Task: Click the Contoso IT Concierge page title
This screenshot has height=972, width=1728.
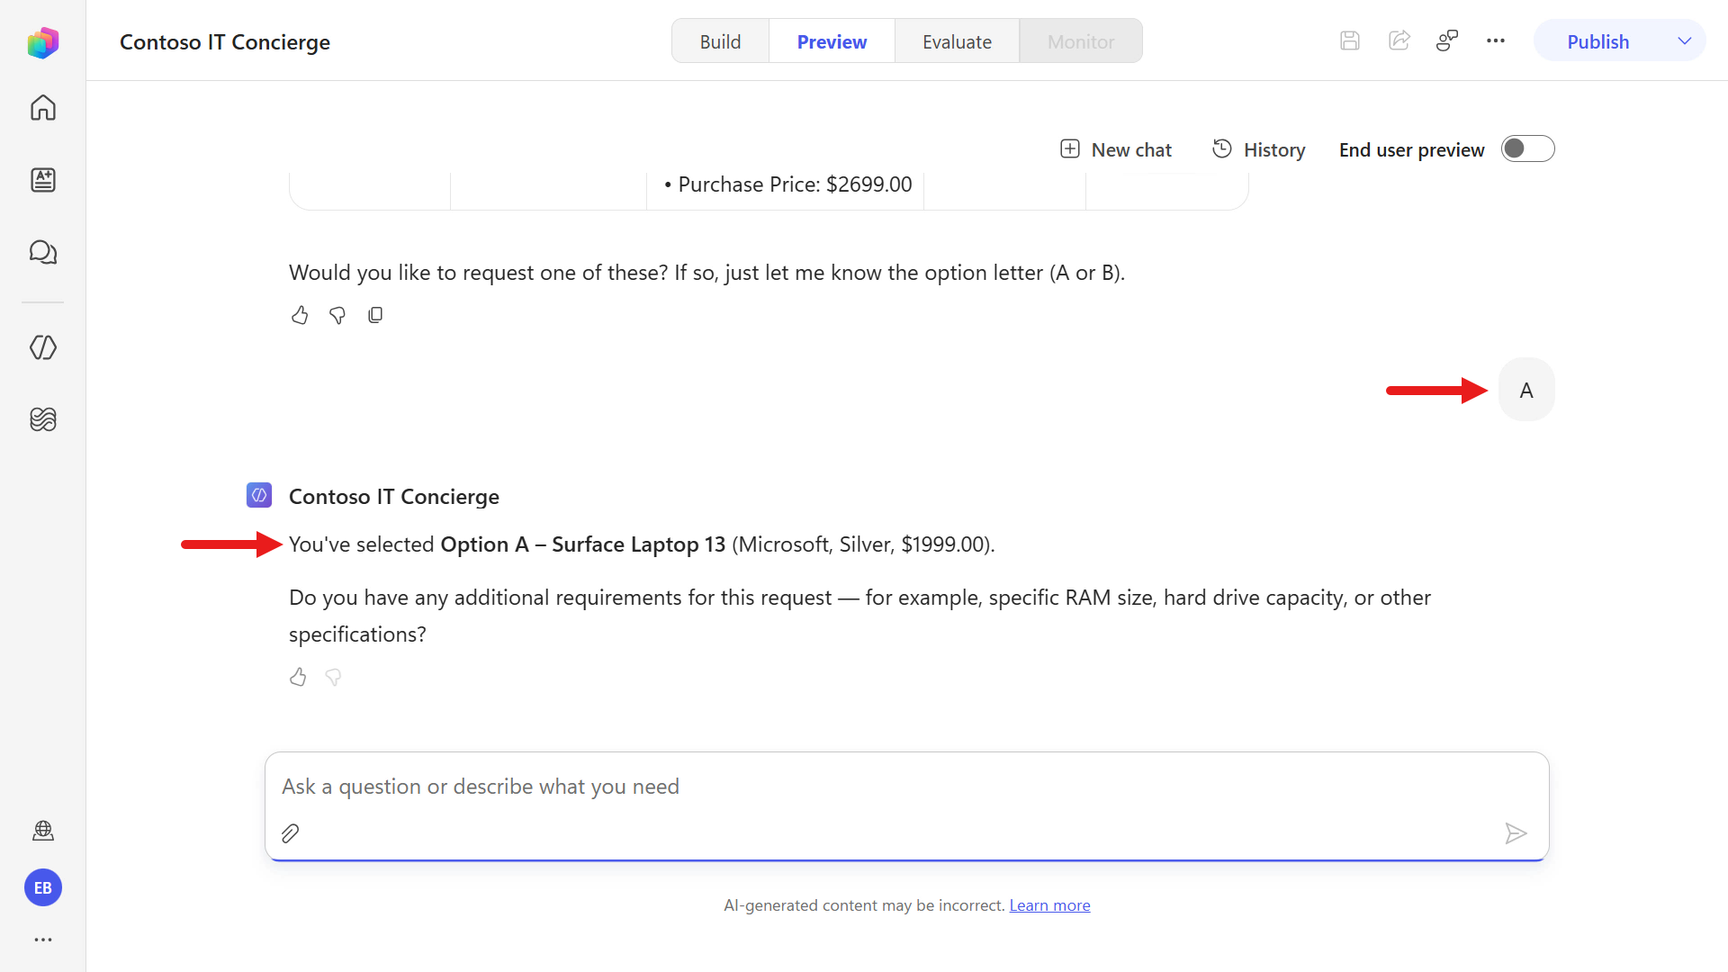Action: [x=225, y=41]
